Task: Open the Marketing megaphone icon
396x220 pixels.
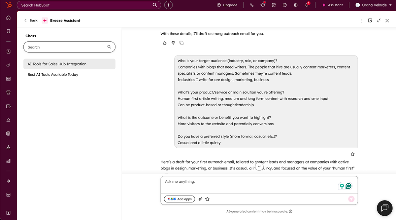Action: point(8,65)
